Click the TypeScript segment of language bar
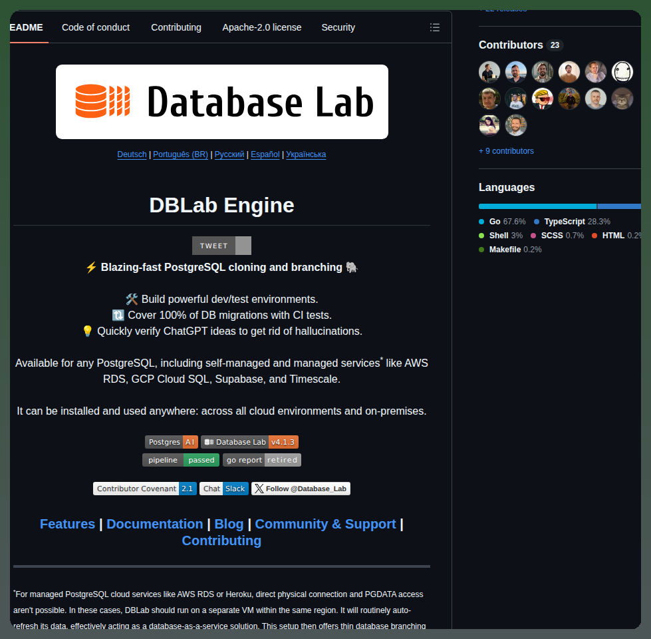This screenshot has height=639, width=651. tap(619, 206)
